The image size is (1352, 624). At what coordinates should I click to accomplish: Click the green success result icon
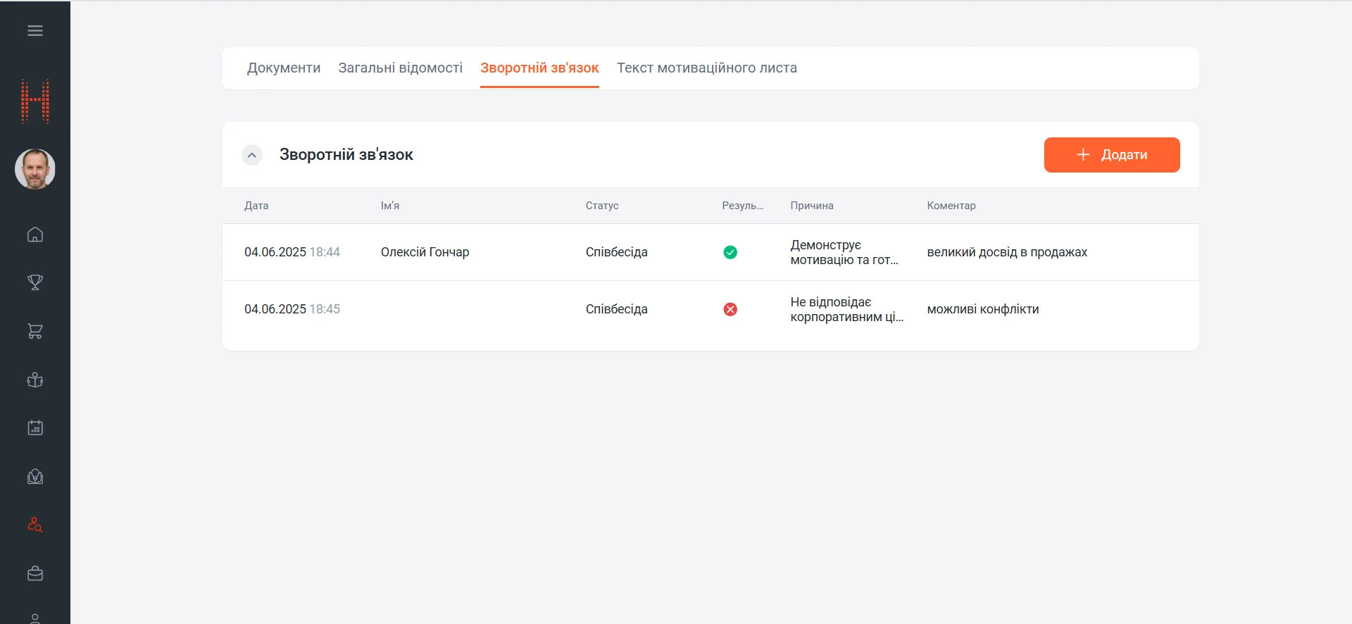click(730, 252)
